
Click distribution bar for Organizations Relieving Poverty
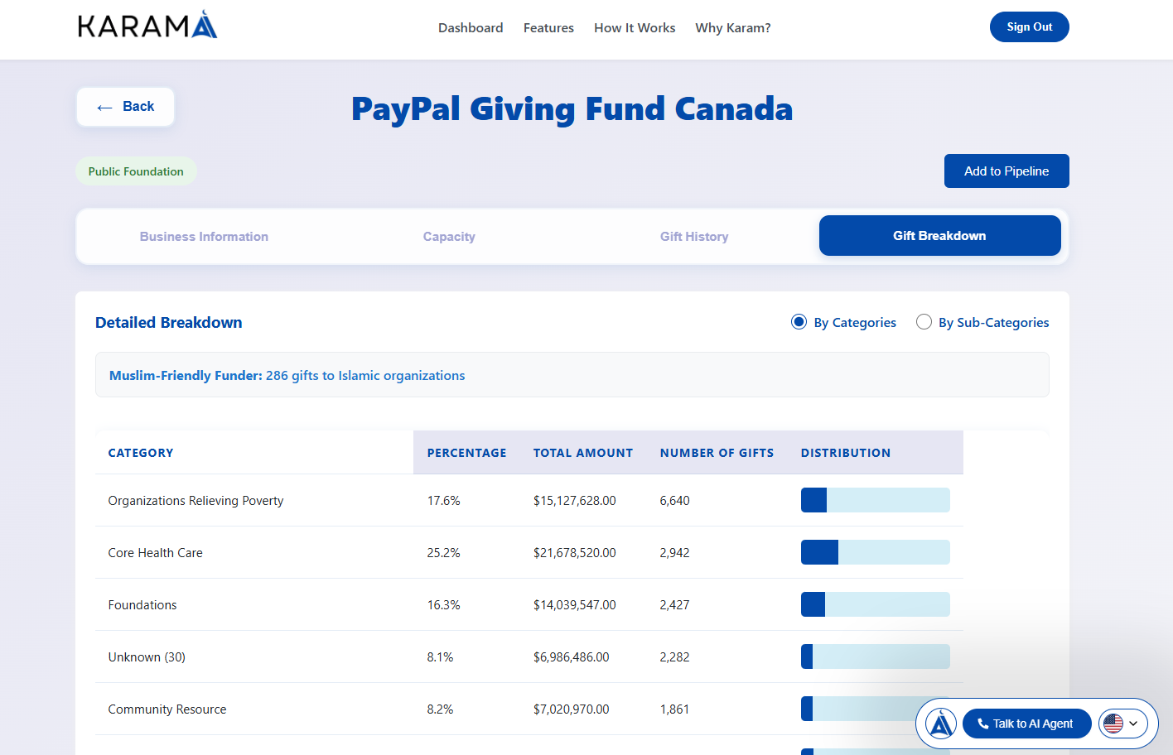point(876,500)
